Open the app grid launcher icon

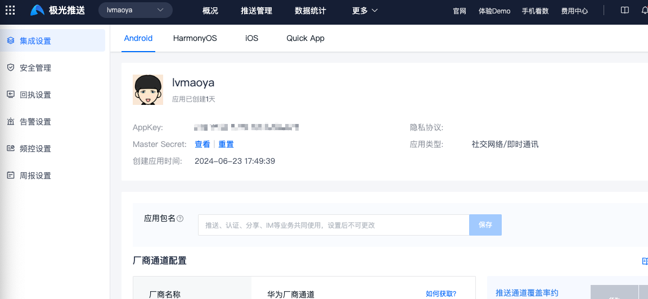[10, 11]
